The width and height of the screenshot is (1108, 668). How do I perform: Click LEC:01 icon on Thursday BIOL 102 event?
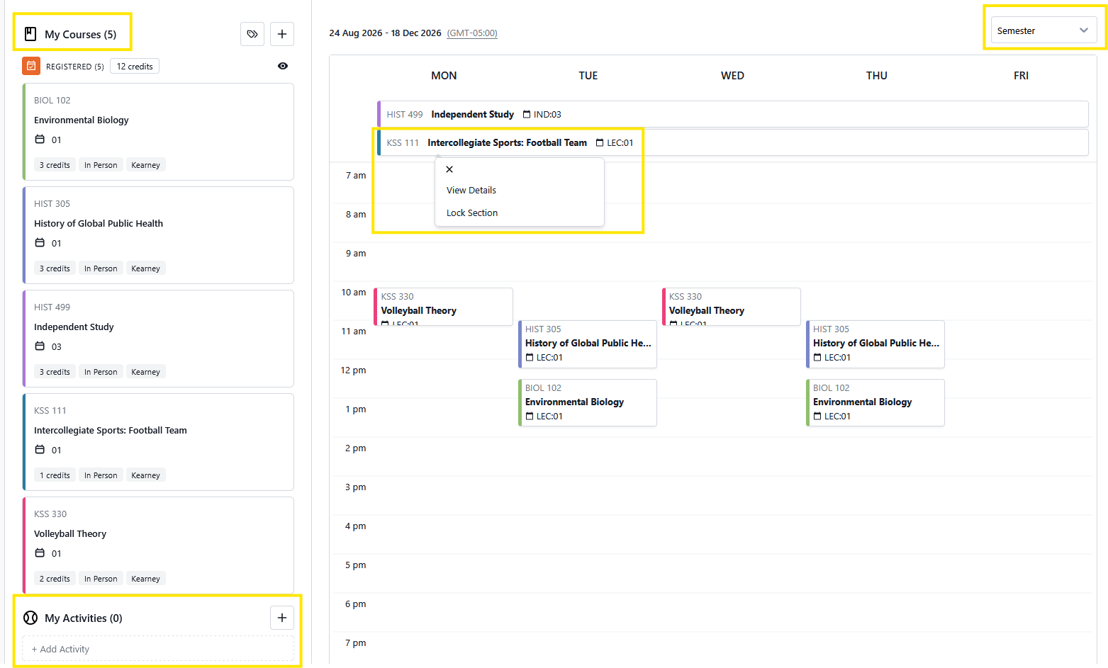tap(817, 417)
